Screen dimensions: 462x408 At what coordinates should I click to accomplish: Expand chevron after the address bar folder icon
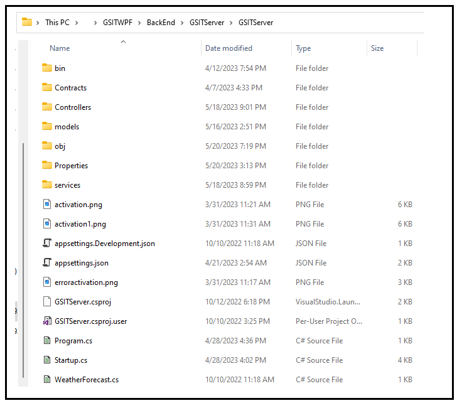pos(38,23)
